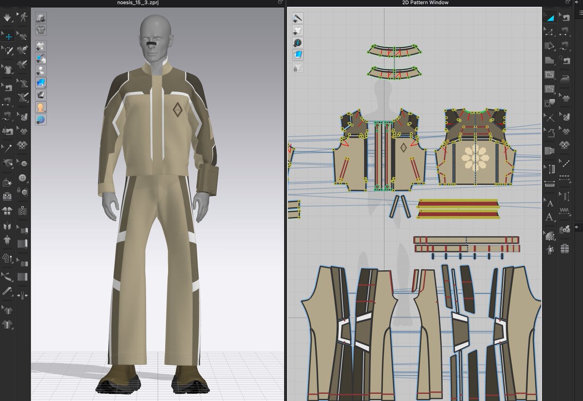This screenshot has height=401, width=583.
Task: Pop out the 3D window noesis_15_3.zprj
Action: coord(280,2)
